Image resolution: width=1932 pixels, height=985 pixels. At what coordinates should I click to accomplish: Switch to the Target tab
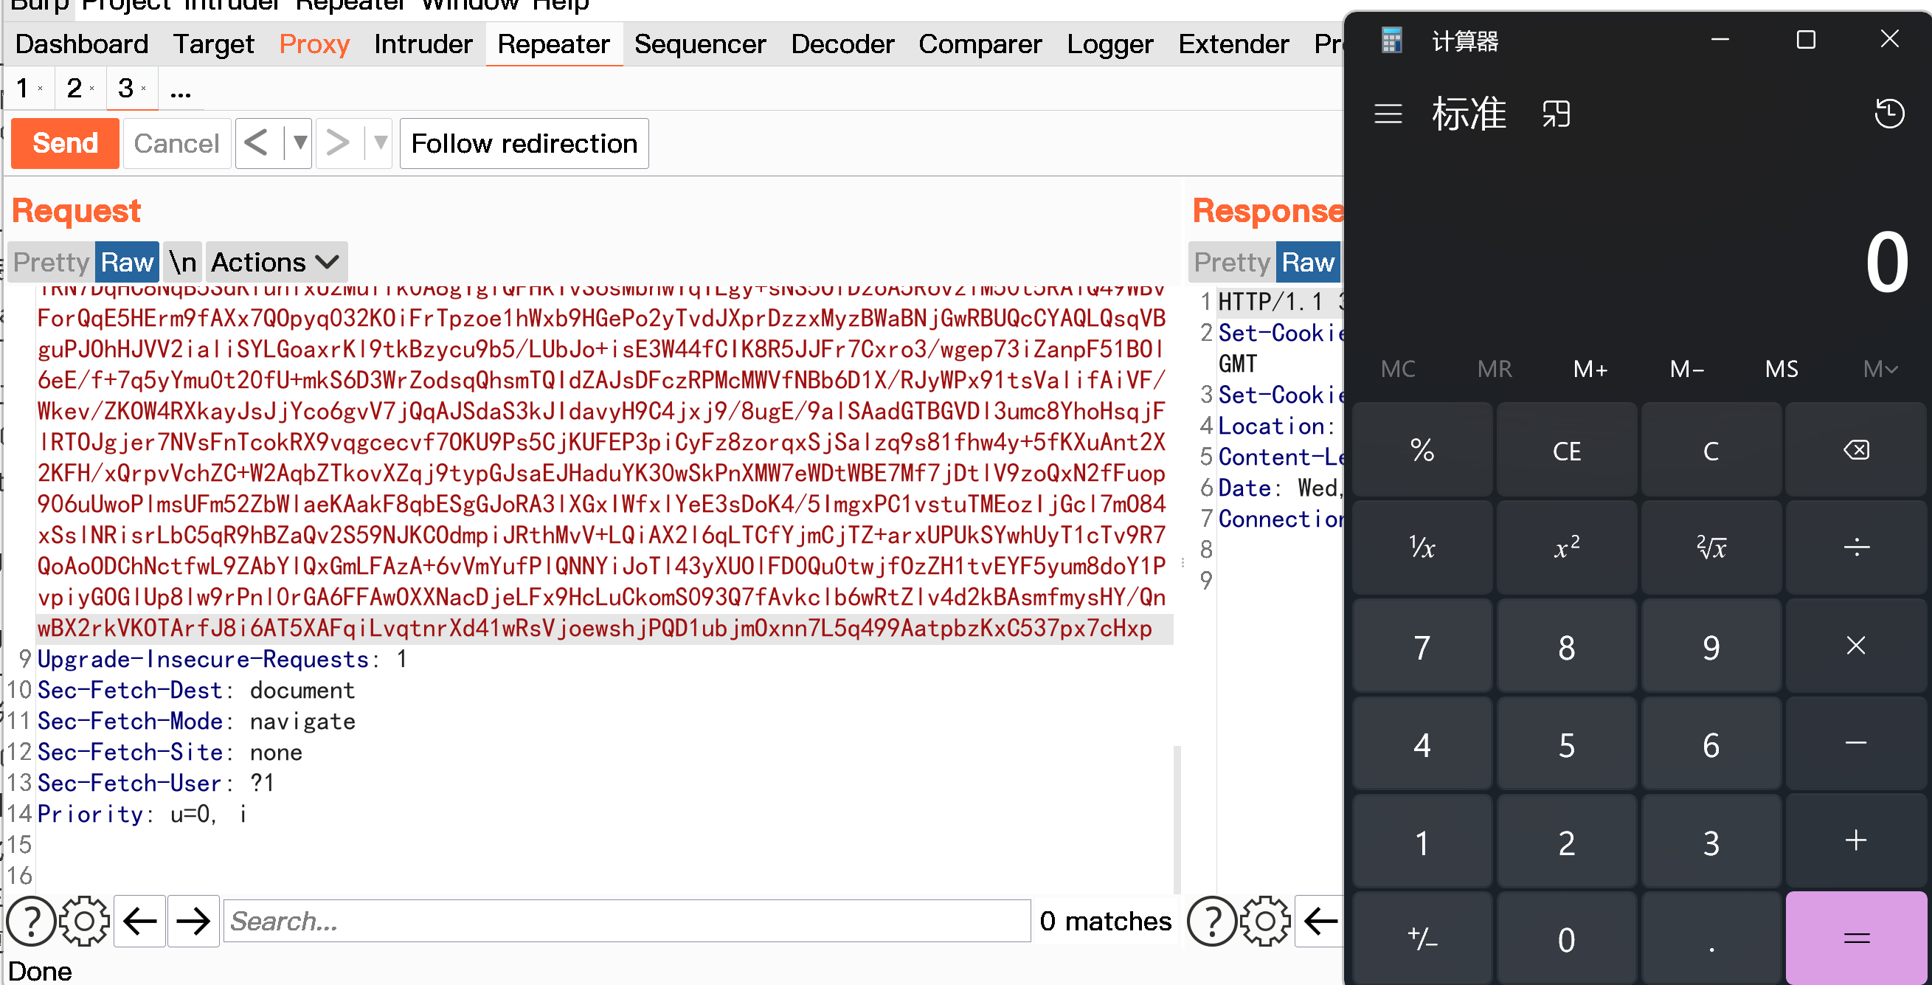tap(214, 44)
